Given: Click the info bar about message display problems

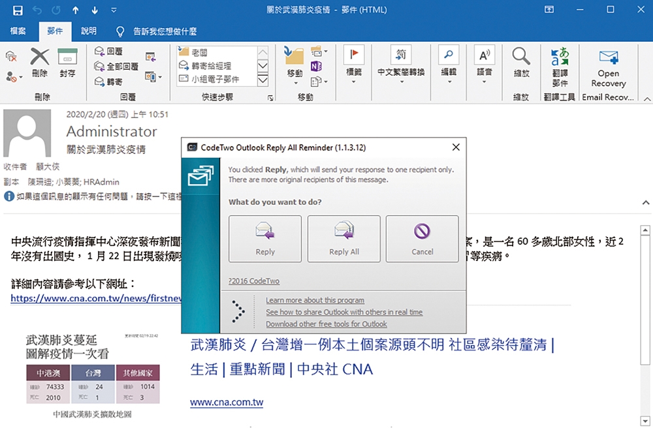Looking at the screenshot, I should (x=93, y=196).
